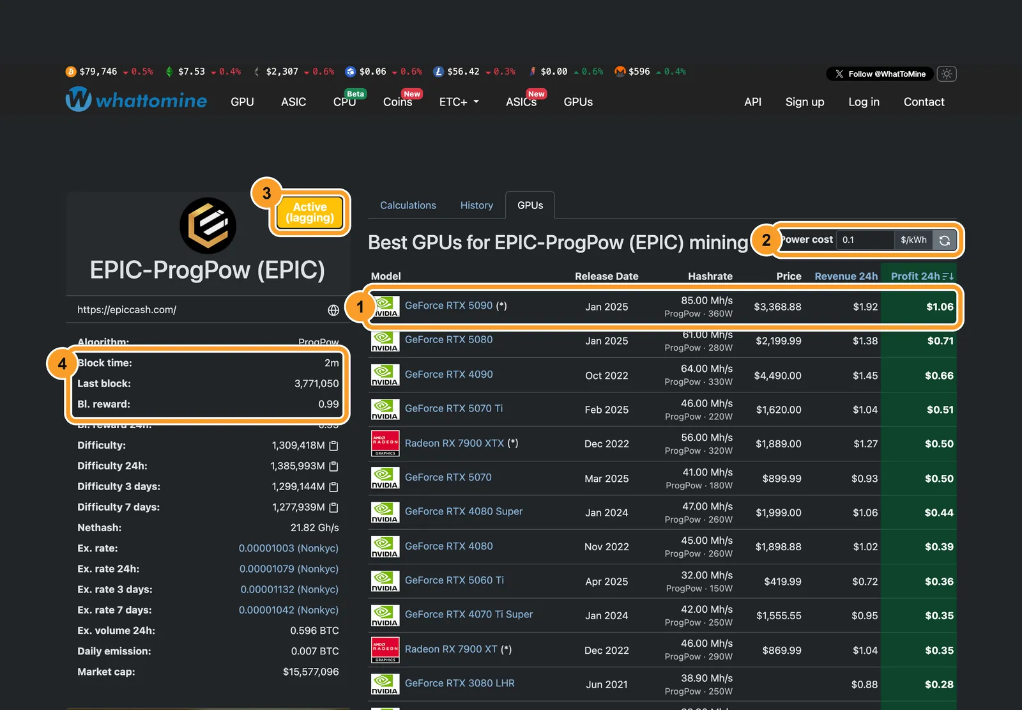Click NVIDIA logo in RTX 4090 row
This screenshot has width=1022, height=710.
click(385, 375)
